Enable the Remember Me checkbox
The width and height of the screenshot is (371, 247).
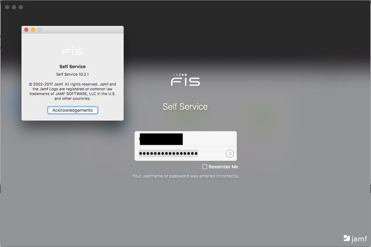click(x=205, y=167)
